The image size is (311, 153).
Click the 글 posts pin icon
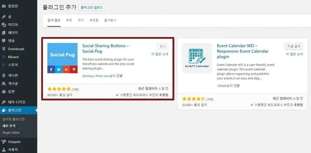click(3, 17)
